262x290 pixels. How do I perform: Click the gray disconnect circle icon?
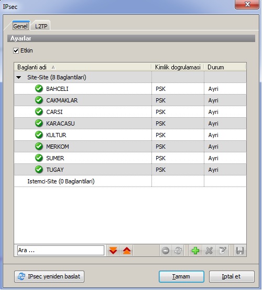coord(166,251)
